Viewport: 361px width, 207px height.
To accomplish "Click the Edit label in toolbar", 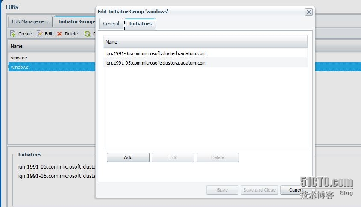I will [x=48, y=34].
